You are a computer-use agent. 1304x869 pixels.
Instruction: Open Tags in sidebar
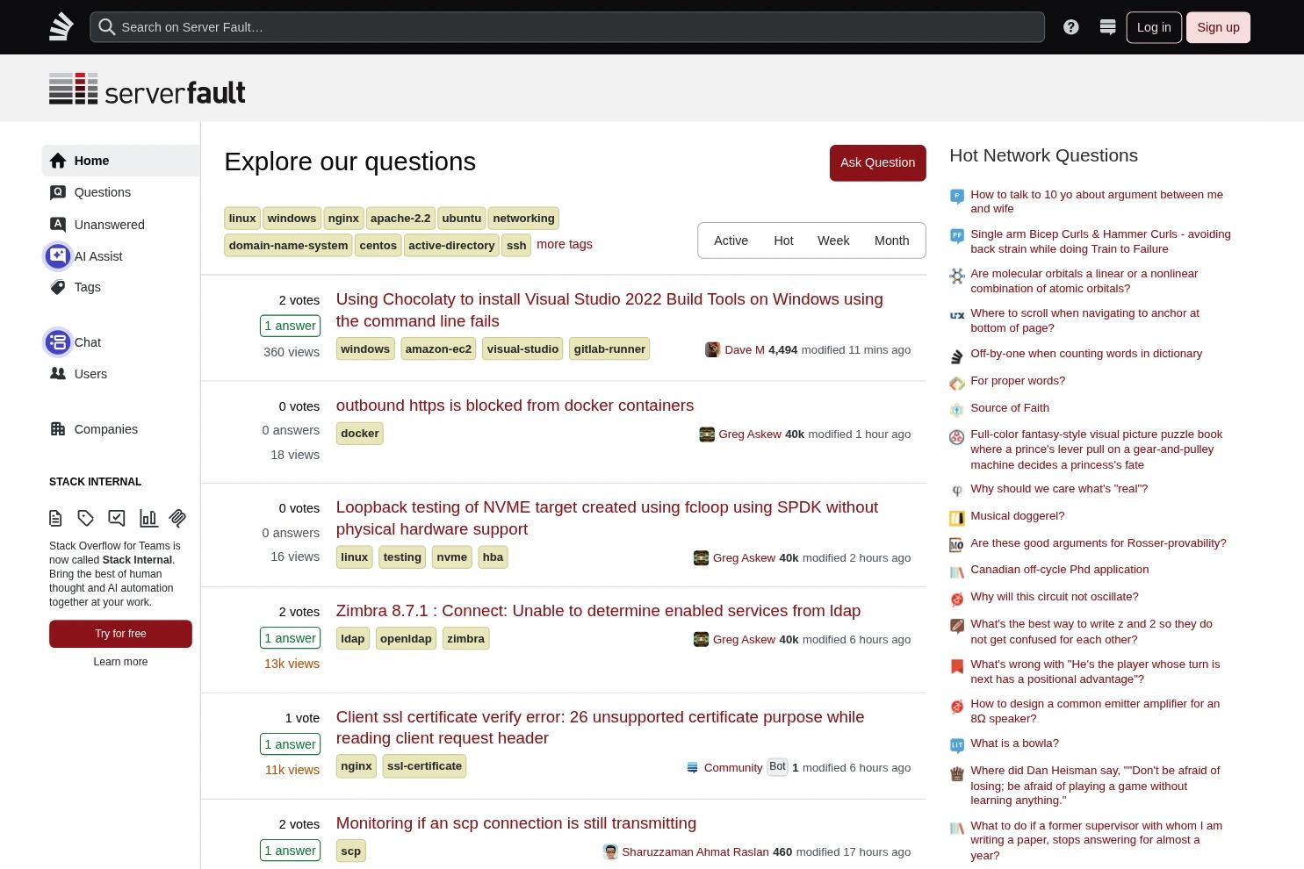(120, 287)
